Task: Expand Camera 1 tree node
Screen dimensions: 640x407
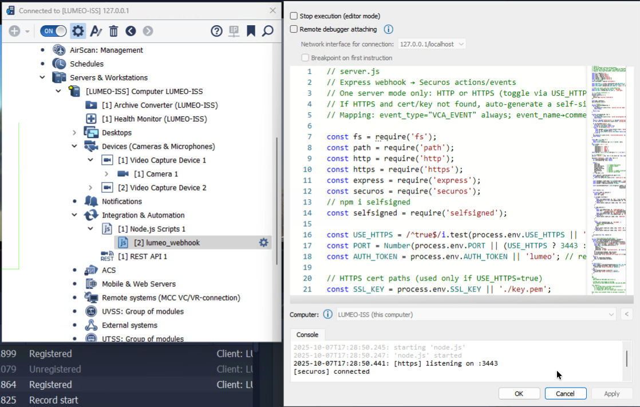Action: (x=106, y=174)
